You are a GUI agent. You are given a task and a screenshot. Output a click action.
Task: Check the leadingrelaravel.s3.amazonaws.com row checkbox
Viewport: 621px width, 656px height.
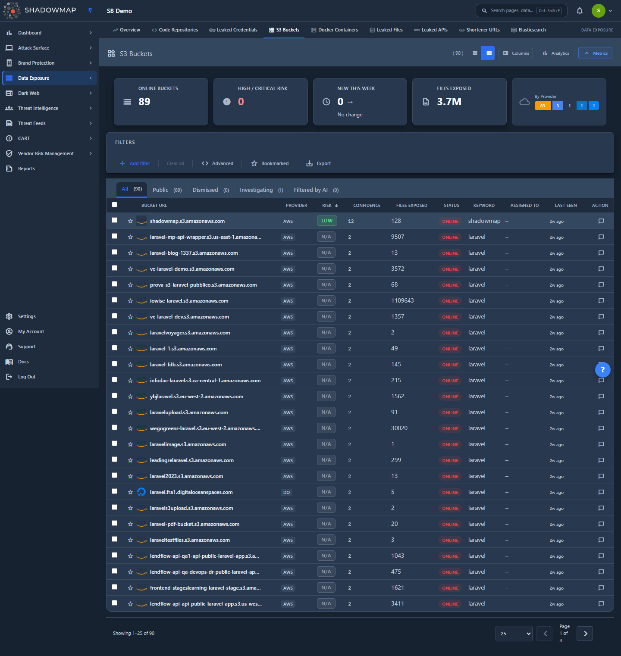(x=114, y=459)
